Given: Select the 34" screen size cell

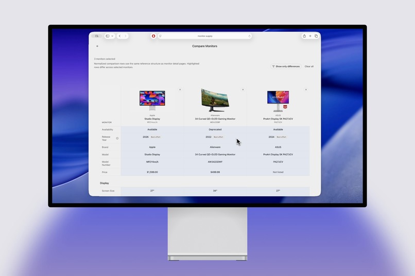Looking at the screenshot, I should [x=215, y=191].
